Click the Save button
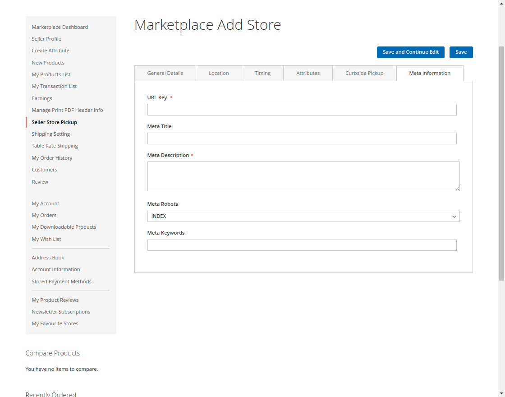 pos(461,52)
